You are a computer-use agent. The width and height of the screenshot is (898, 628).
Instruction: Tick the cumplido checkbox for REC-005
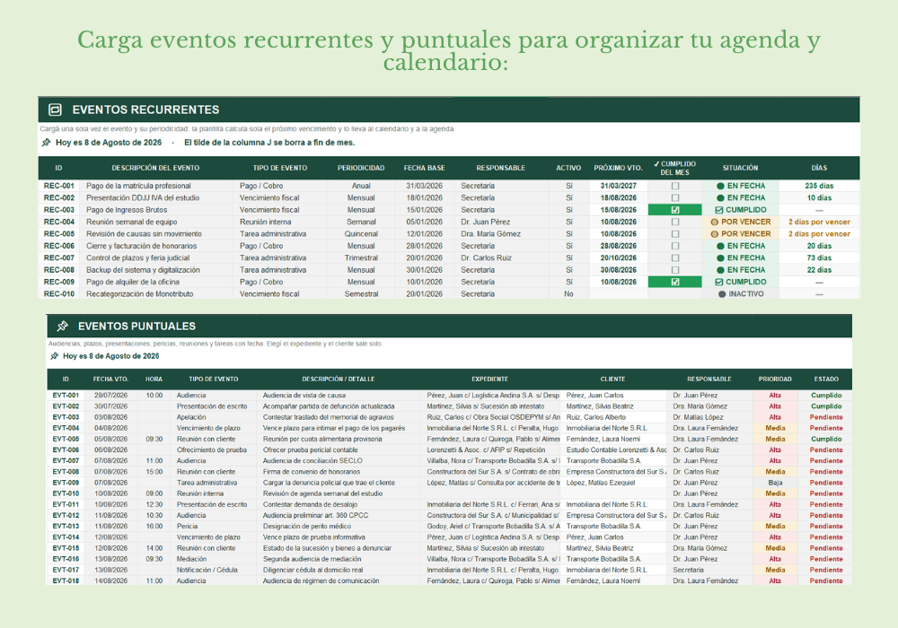point(675,234)
